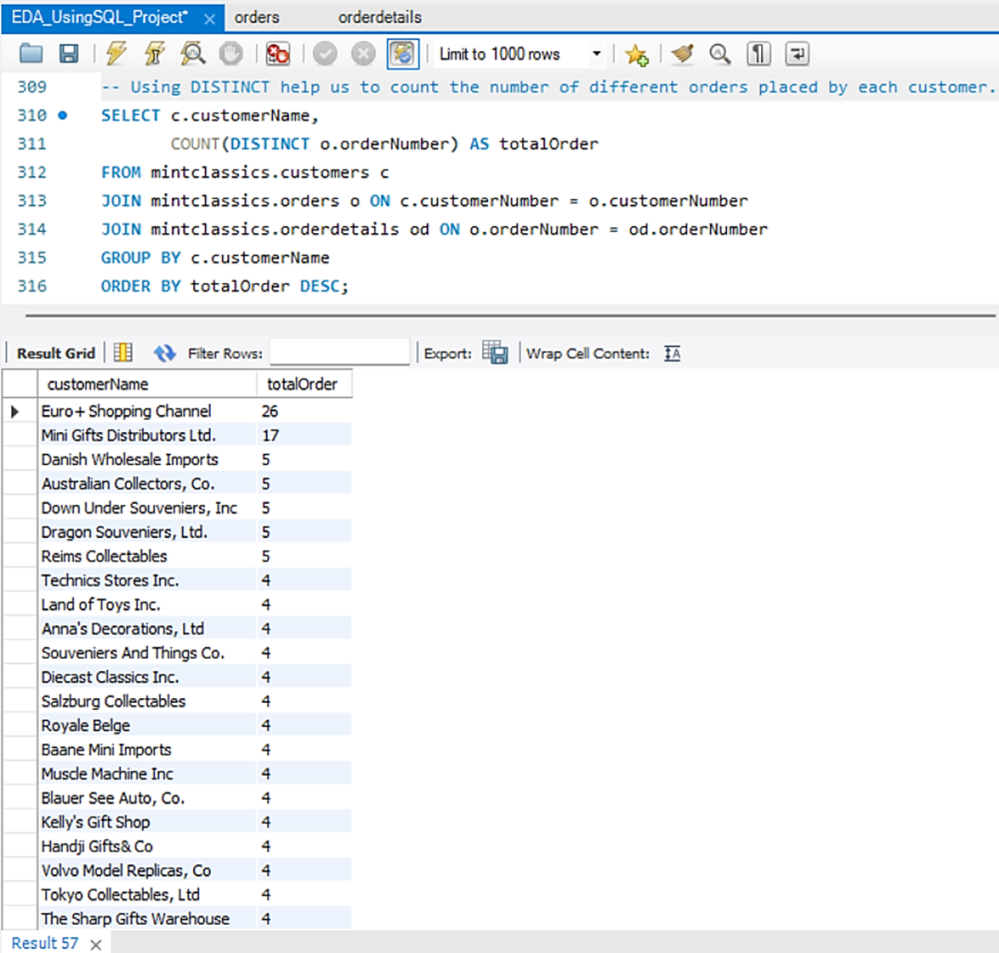The image size is (999, 953).
Task: Select The Sharp Gifts Warehouse cell
Action: tap(147, 919)
